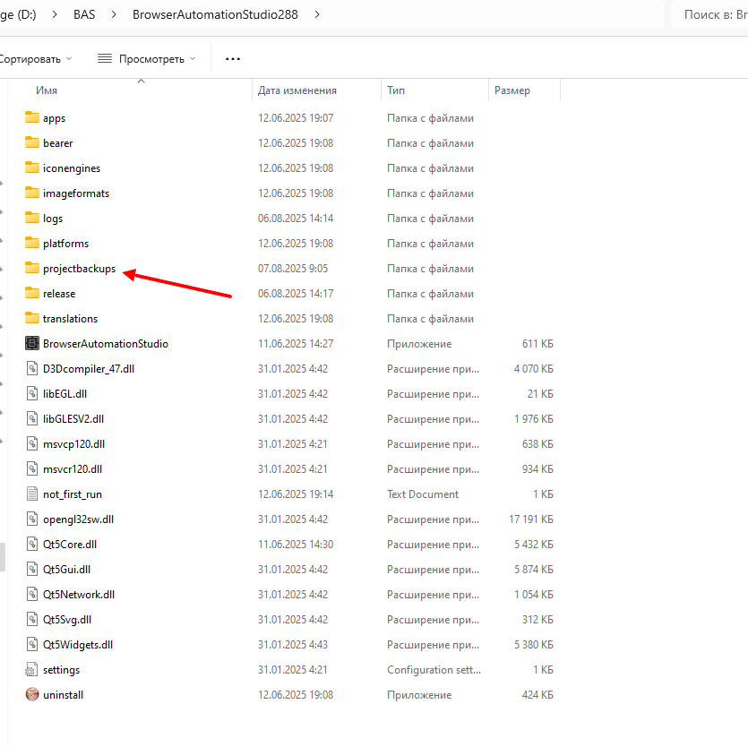The image size is (748, 747).
Task: Click the BrowserAutomationStudio application icon
Action: click(32, 344)
